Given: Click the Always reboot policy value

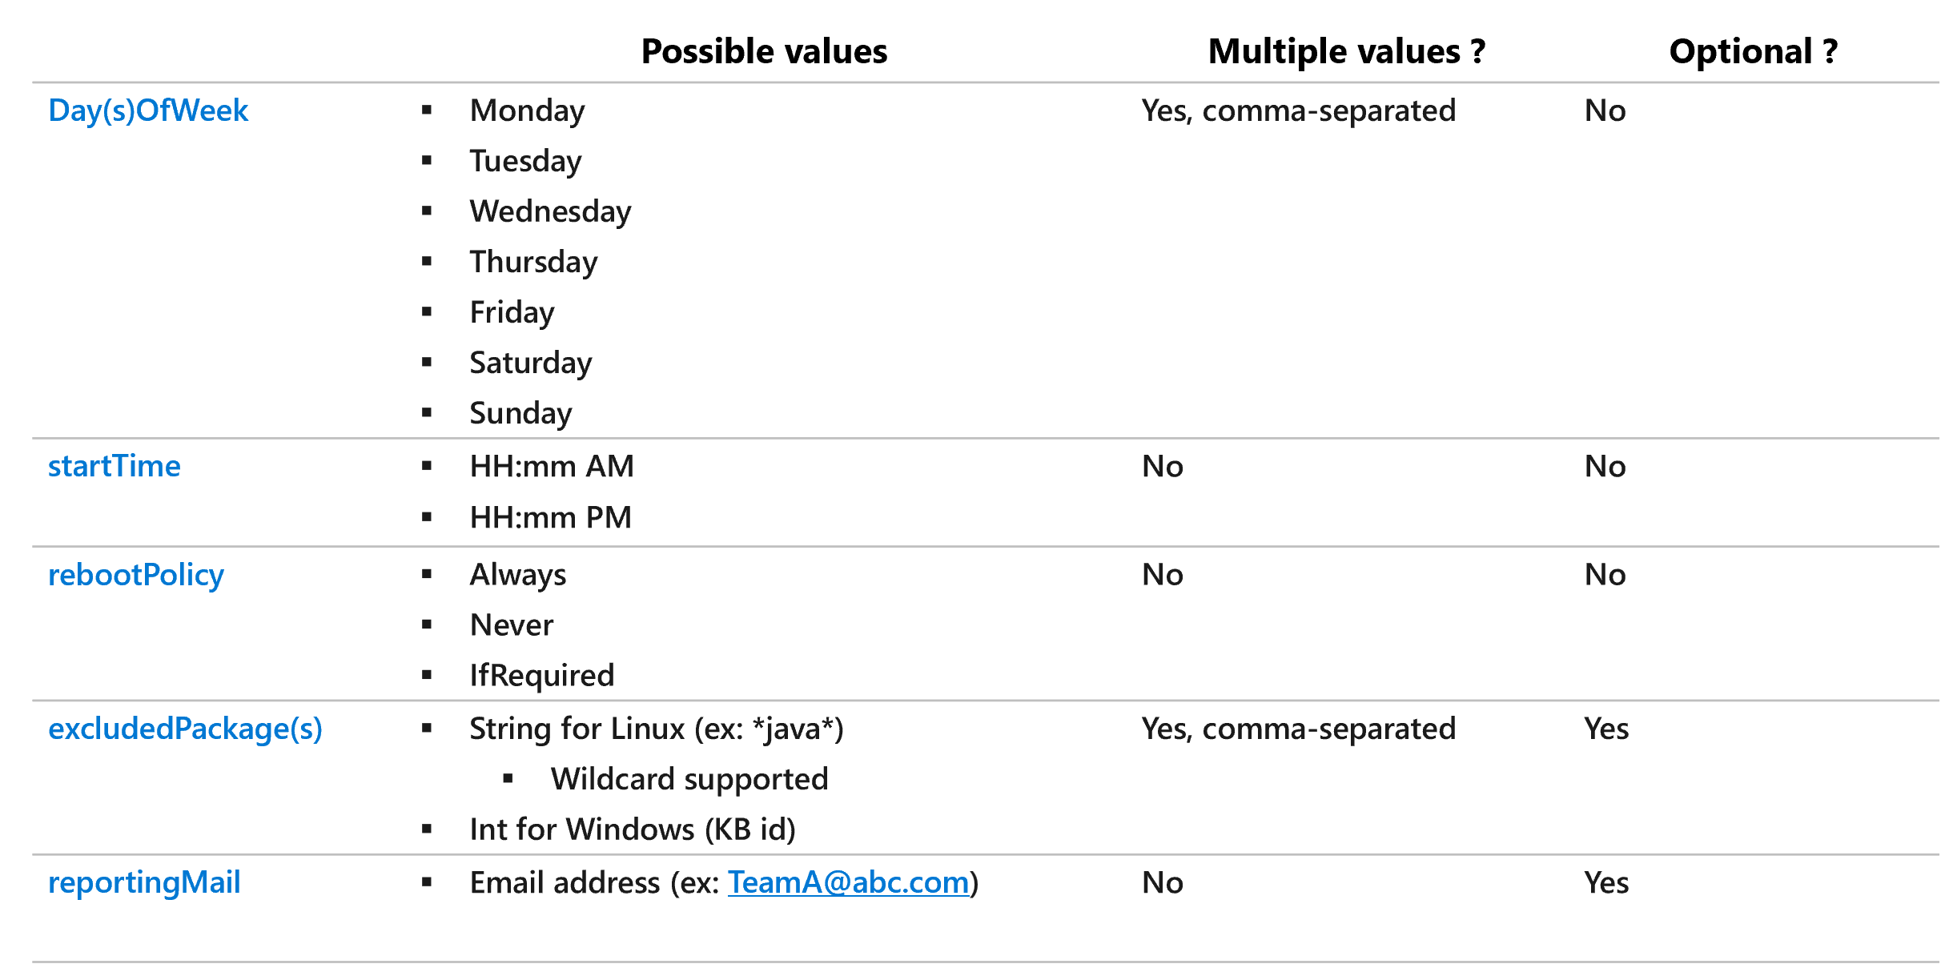Looking at the screenshot, I should (518, 575).
